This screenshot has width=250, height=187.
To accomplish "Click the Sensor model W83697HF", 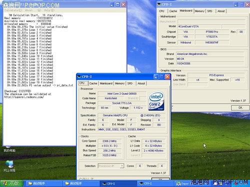I will click(x=212, y=42).
